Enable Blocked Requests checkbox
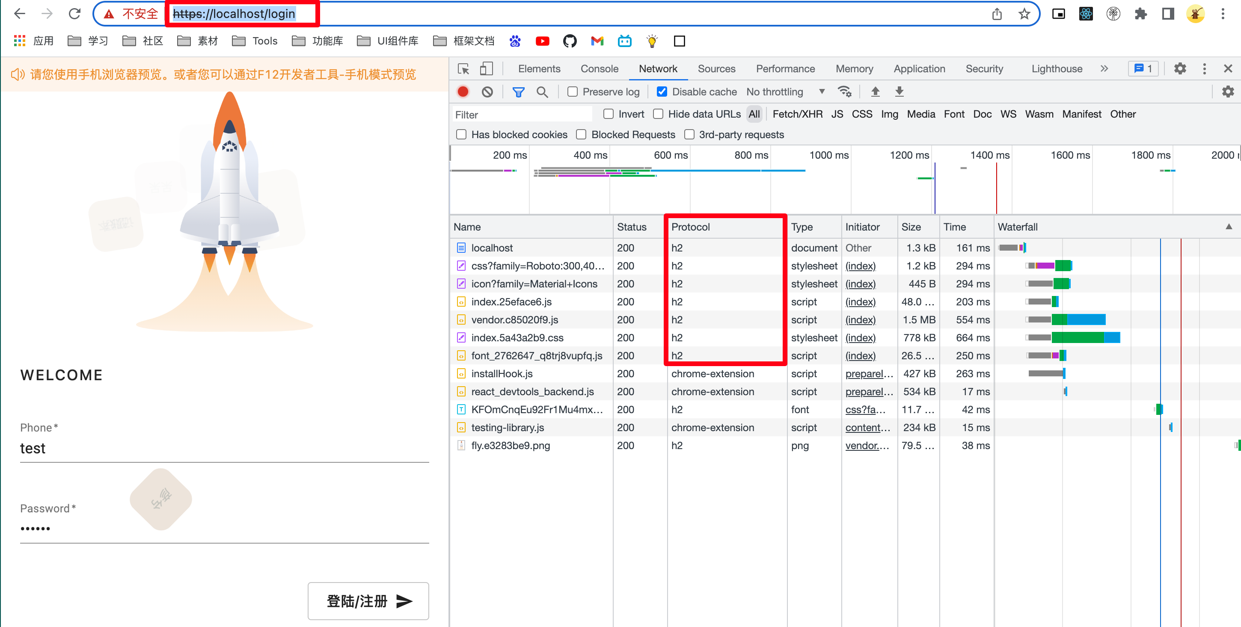This screenshot has width=1241, height=627. point(582,134)
